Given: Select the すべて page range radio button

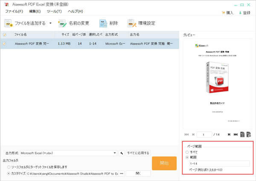Looking at the screenshot, I should click(186, 152).
